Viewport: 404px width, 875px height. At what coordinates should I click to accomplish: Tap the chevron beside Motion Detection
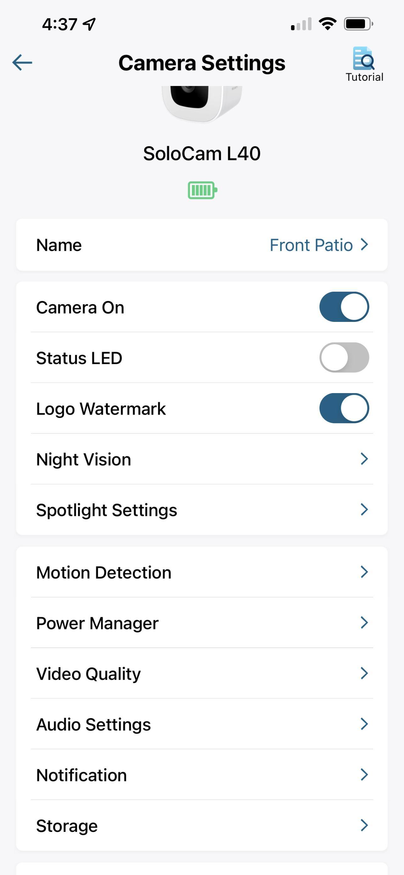pyautogui.click(x=364, y=572)
